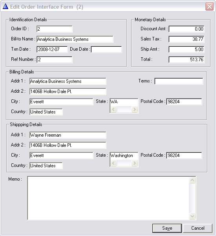Edit the Billing Postal Code field

[184, 102]
